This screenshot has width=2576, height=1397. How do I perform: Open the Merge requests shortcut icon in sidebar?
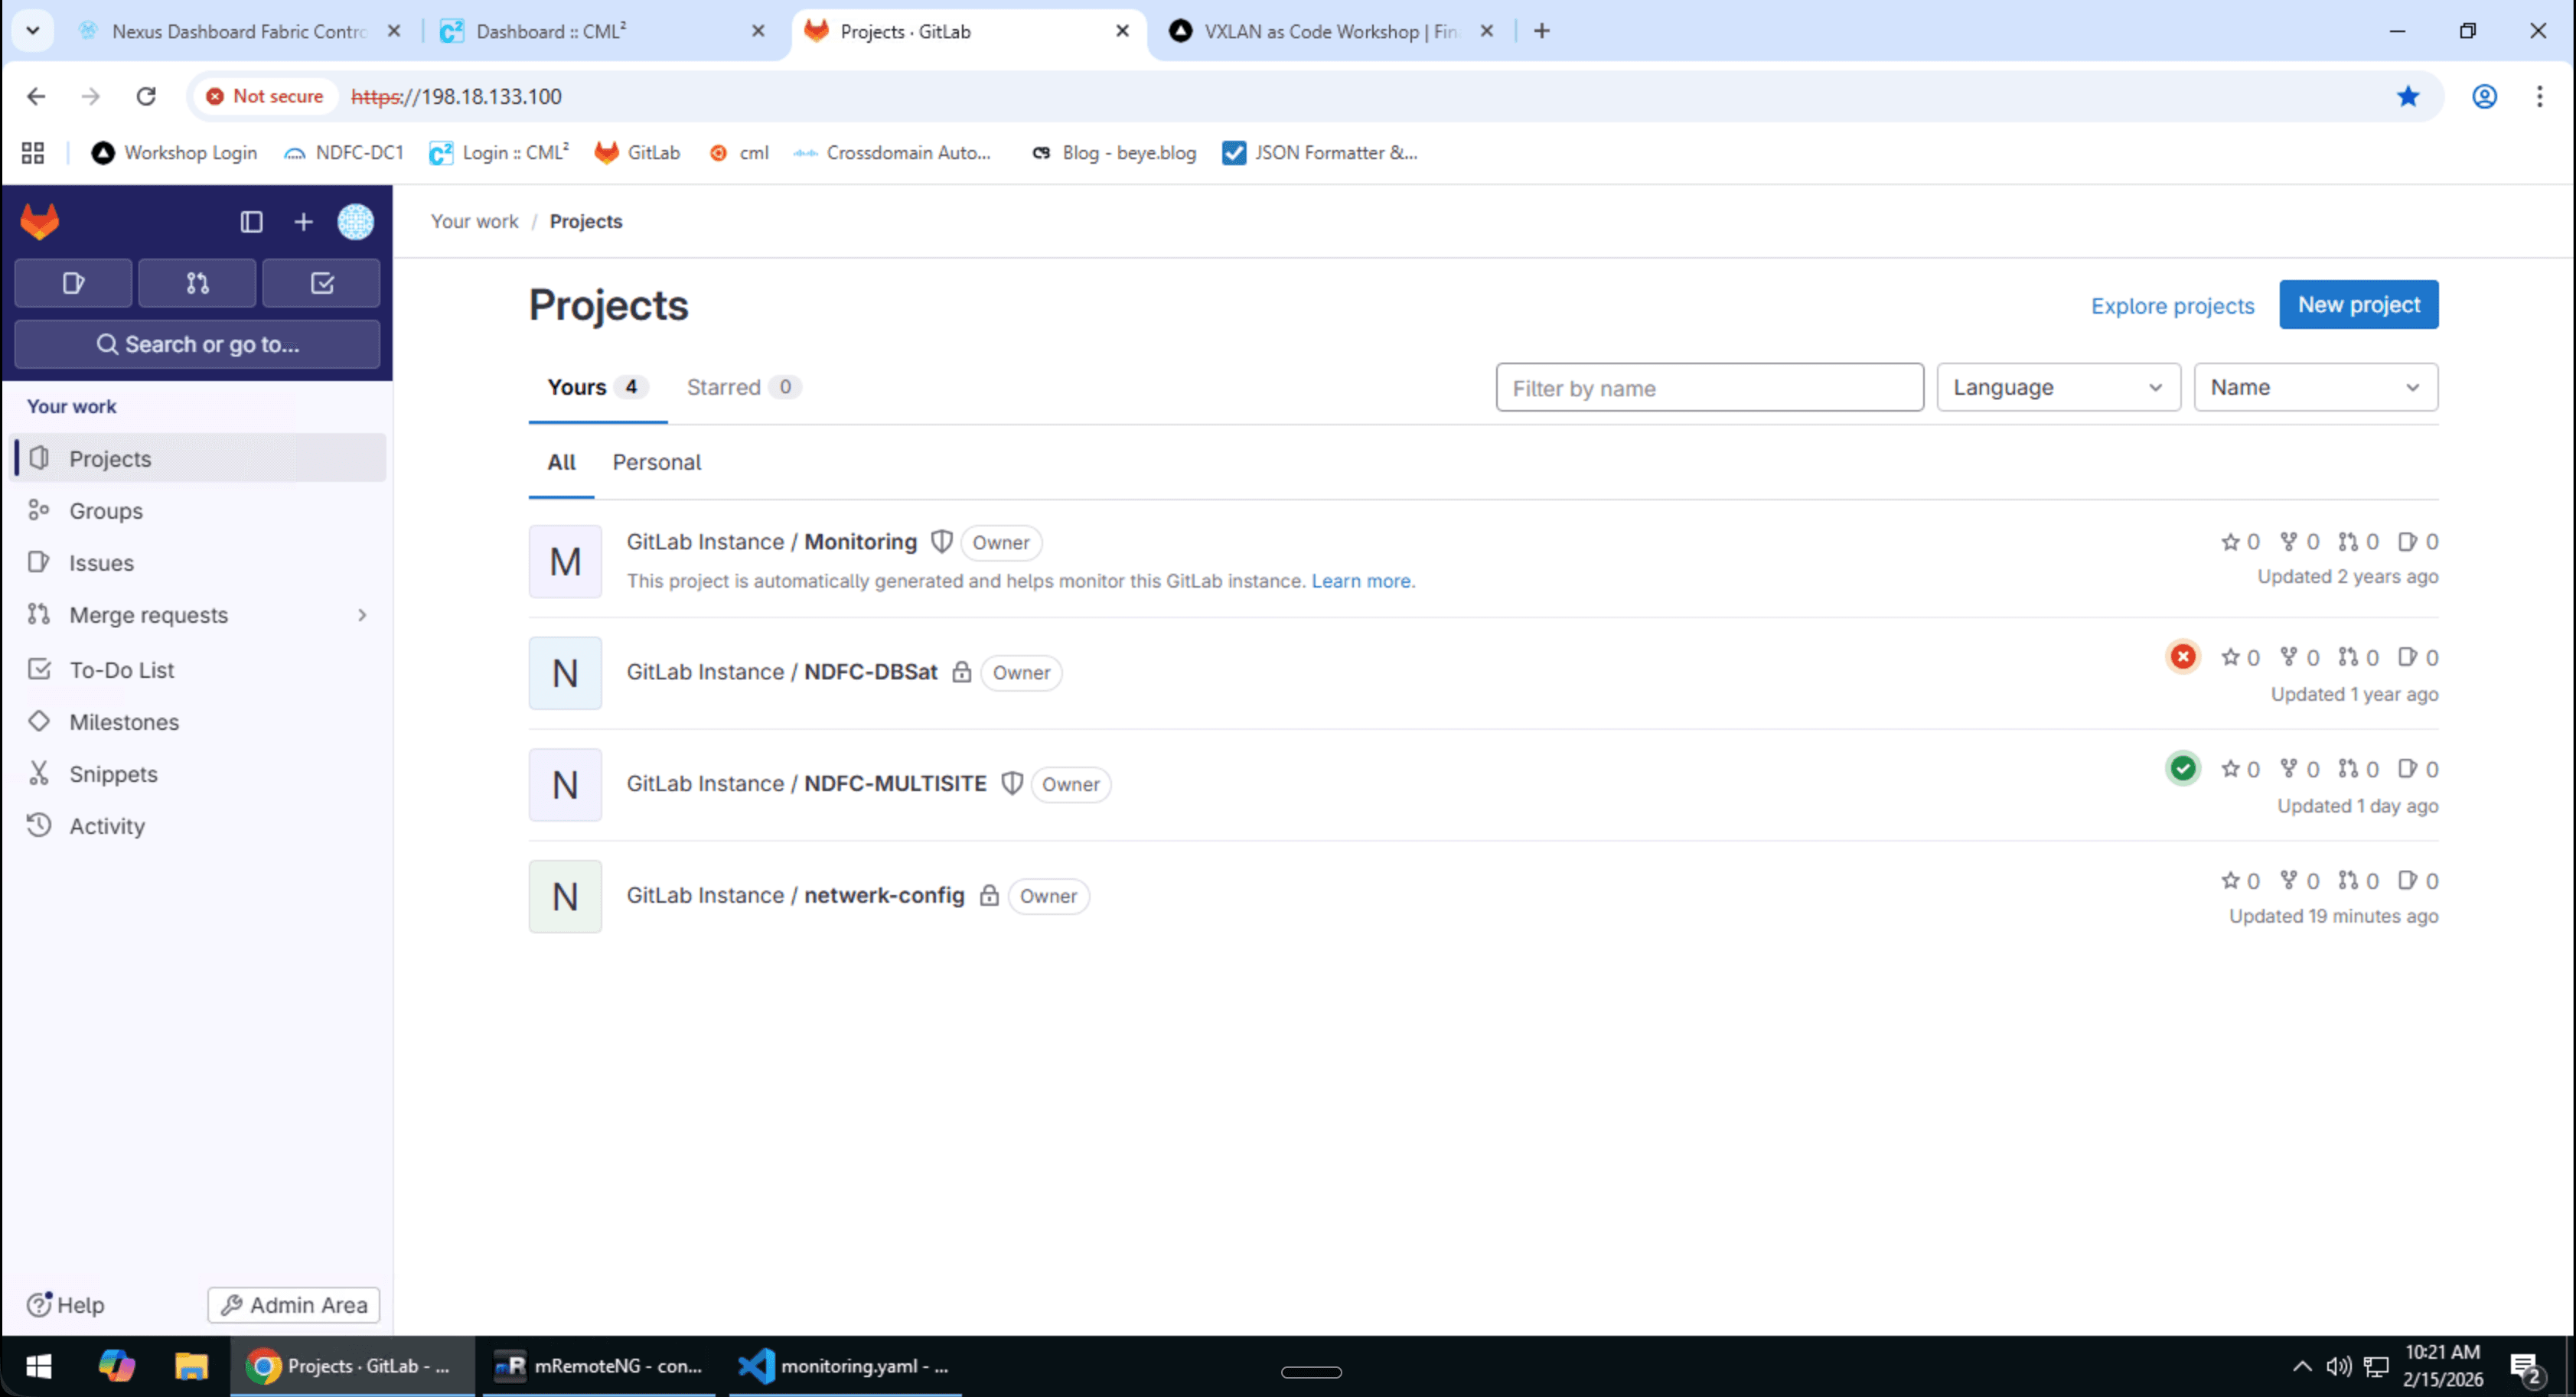(196, 283)
